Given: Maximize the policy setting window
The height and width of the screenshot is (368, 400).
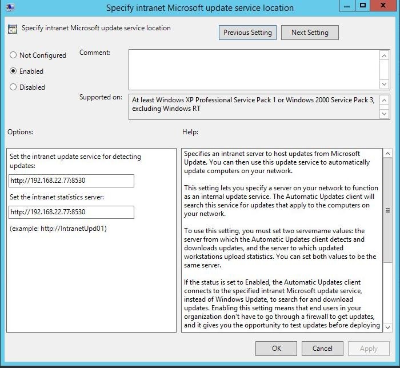Looking at the screenshot, I should pos(362,6).
